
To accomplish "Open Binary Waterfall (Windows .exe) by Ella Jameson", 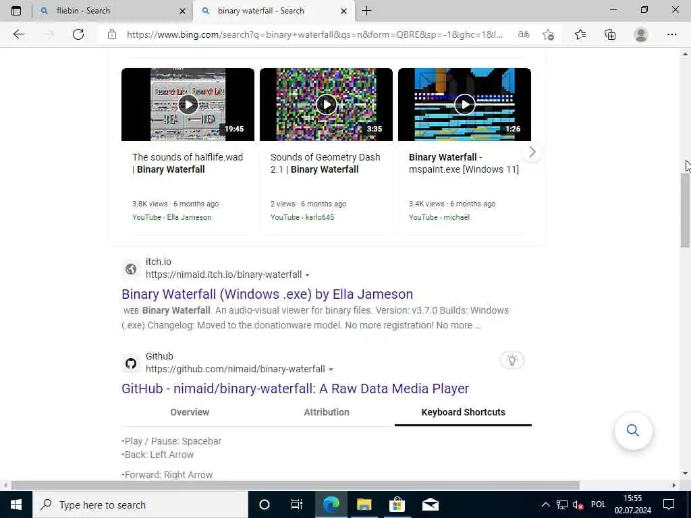I will point(267,294).
